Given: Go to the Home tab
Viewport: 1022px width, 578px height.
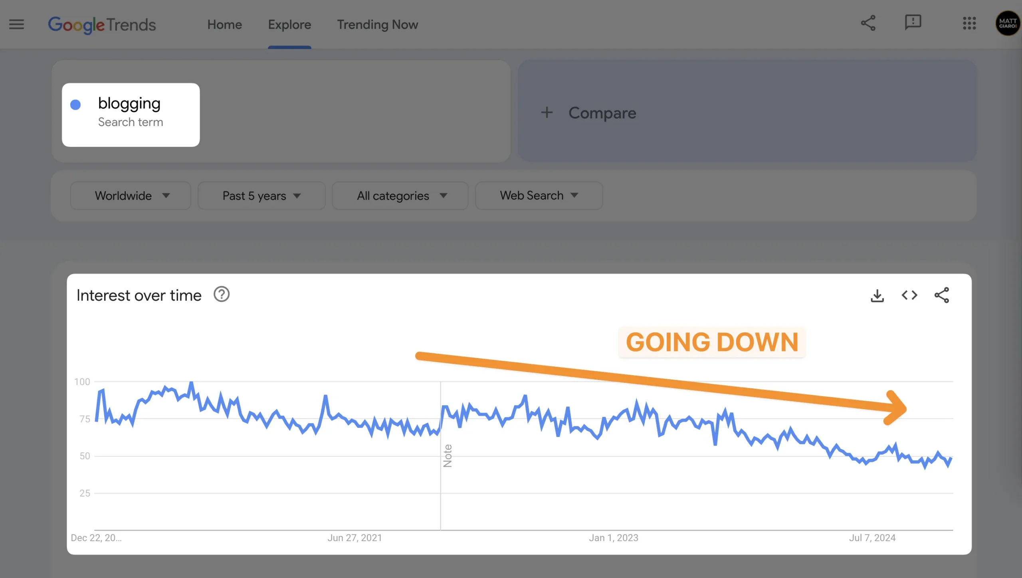Looking at the screenshot, I should tap(224, 25).
